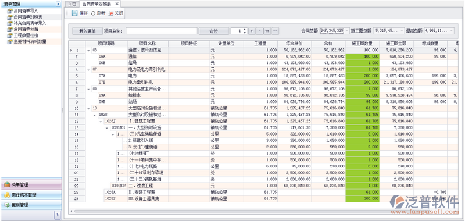Collapse row 07 电力及电力牵引供电 node
This screenshot has height=221, width=465.
coord(88,70)
